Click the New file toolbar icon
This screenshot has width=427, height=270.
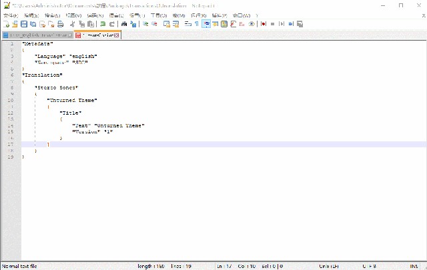[x=5, y=24]
